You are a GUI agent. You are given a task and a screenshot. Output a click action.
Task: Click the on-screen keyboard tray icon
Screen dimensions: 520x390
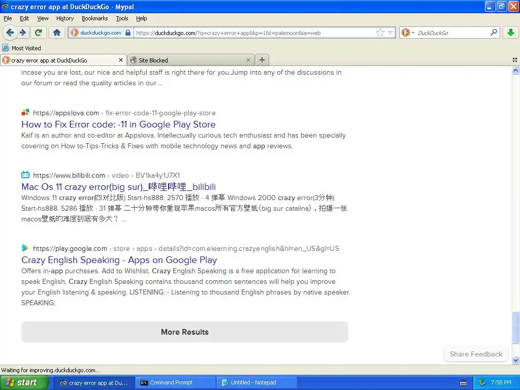[x=463, y=383]
